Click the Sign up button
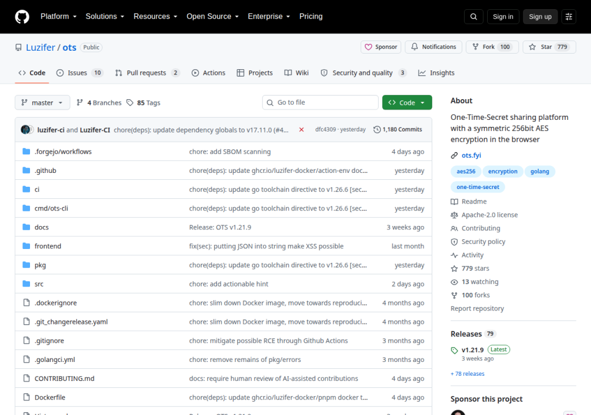The image size is (591, 415). pos(540,17)
